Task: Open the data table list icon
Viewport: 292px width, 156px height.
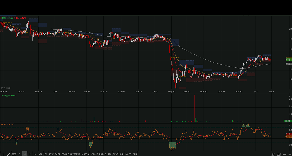Action: point(14,154)
